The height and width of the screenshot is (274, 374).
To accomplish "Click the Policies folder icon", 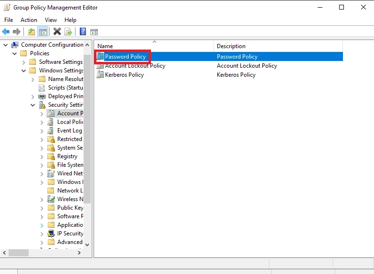I will (23, 53).
